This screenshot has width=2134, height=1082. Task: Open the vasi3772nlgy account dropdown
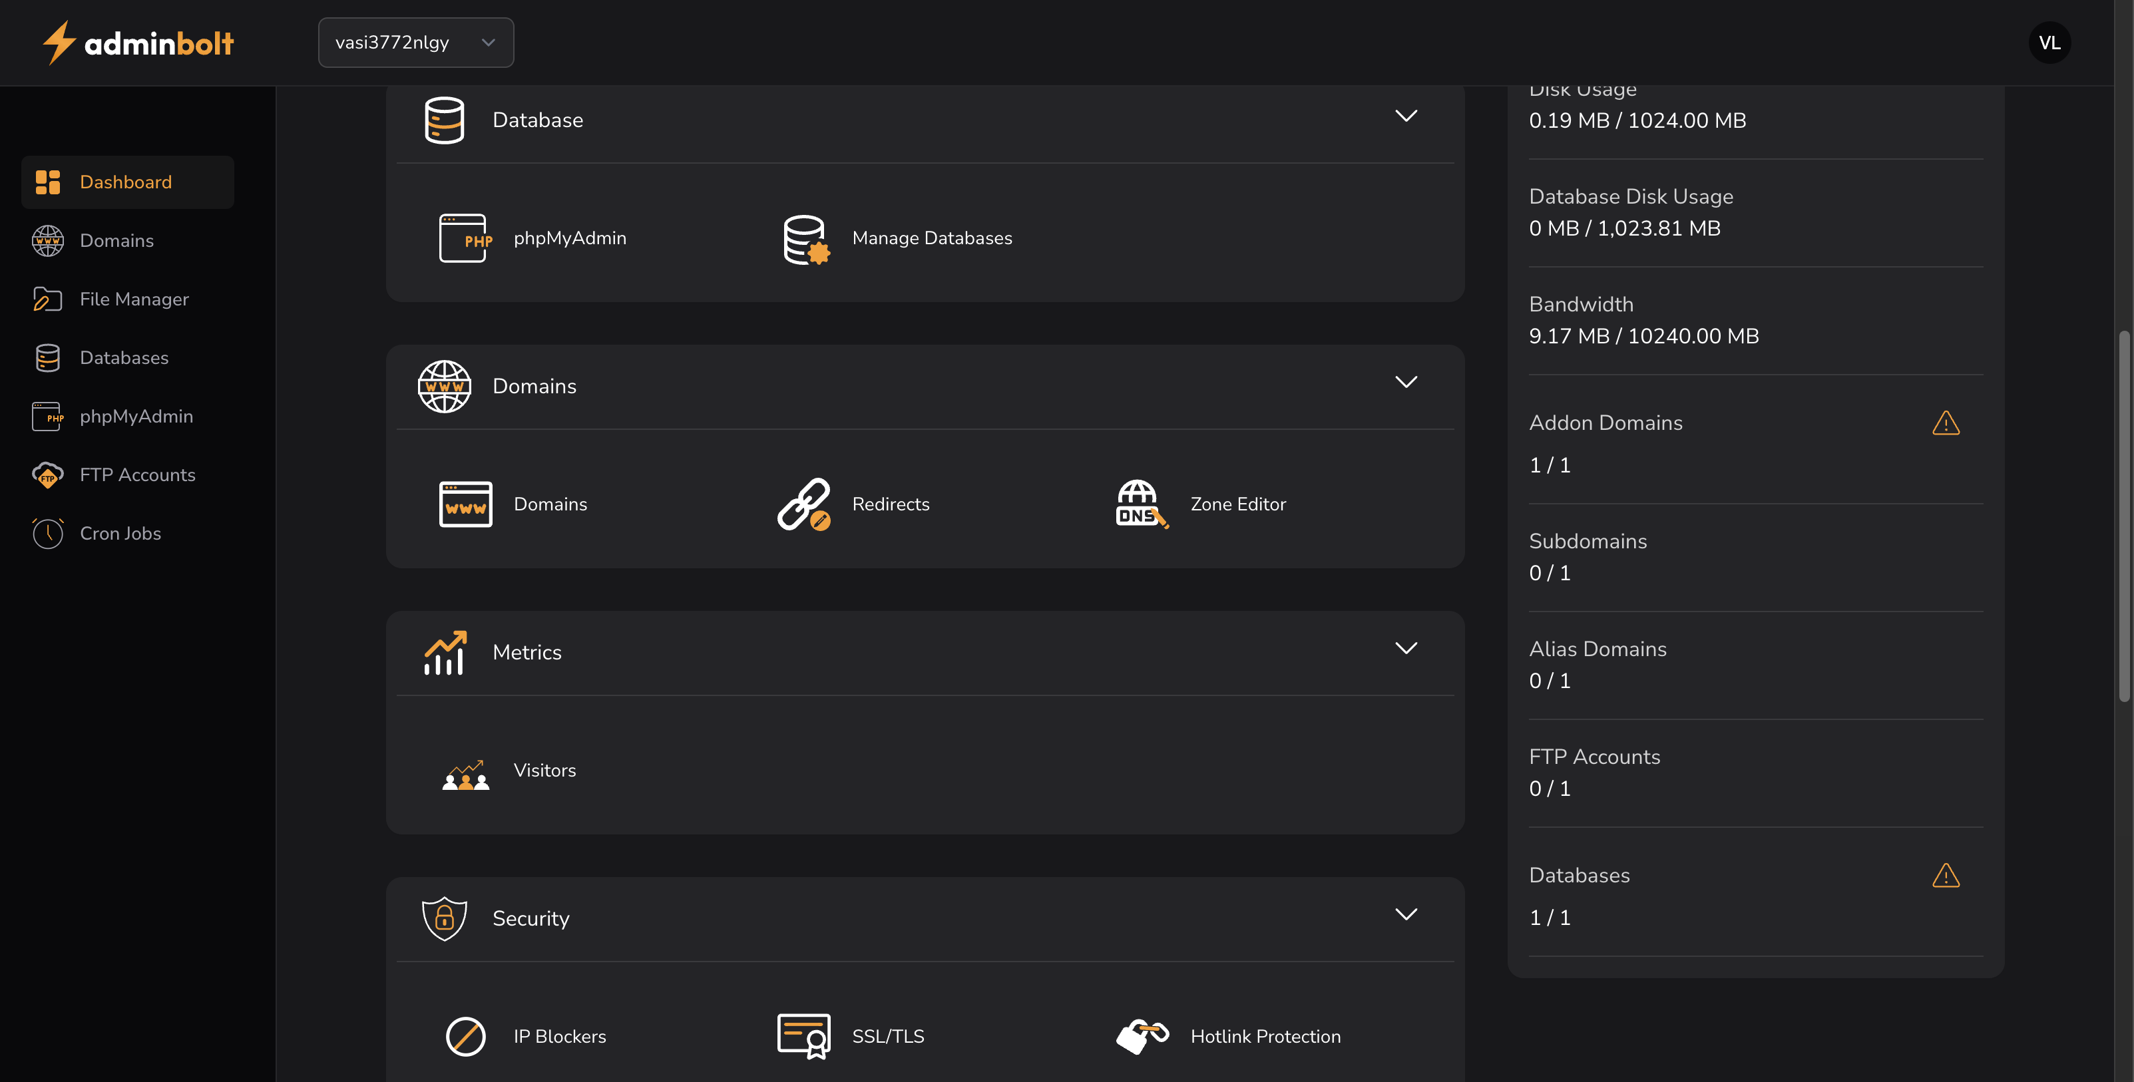point(416,42)
